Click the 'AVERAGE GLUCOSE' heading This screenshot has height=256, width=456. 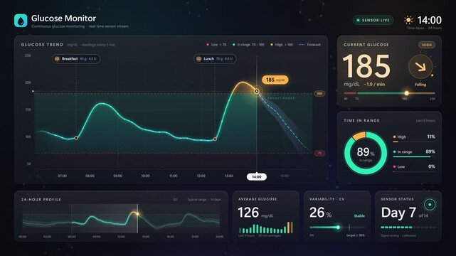[x=258, y=199]
